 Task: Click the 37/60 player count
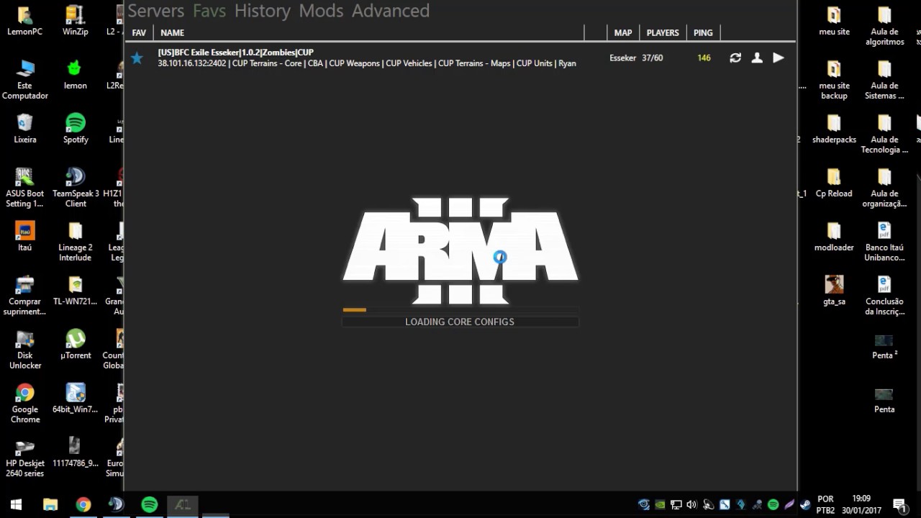653,58
